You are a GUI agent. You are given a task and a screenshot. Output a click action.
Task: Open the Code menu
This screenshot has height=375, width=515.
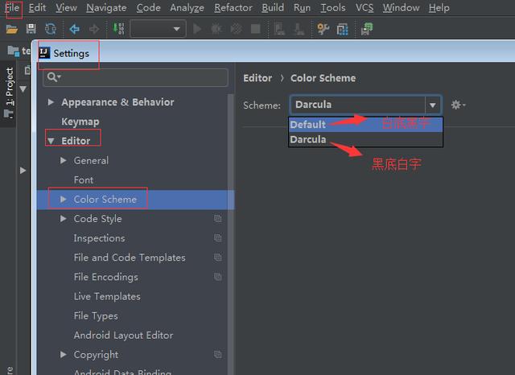[148, 8]
